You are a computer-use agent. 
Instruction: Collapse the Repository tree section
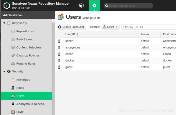pos(4,23)
